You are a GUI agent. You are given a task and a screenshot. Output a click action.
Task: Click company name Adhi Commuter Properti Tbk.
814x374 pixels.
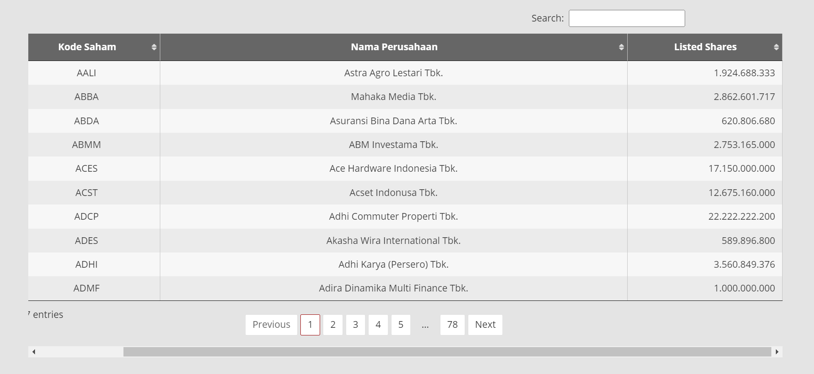[x=394, y=217]
